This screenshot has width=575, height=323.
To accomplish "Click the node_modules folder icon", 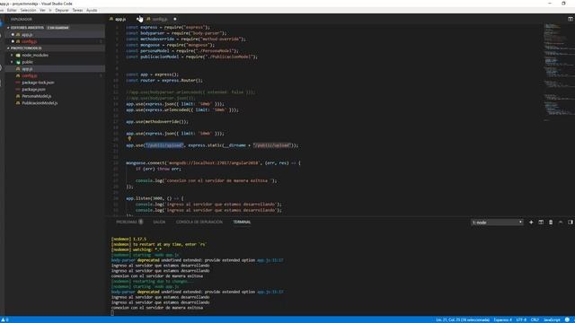I will click(x=18, y=55).
